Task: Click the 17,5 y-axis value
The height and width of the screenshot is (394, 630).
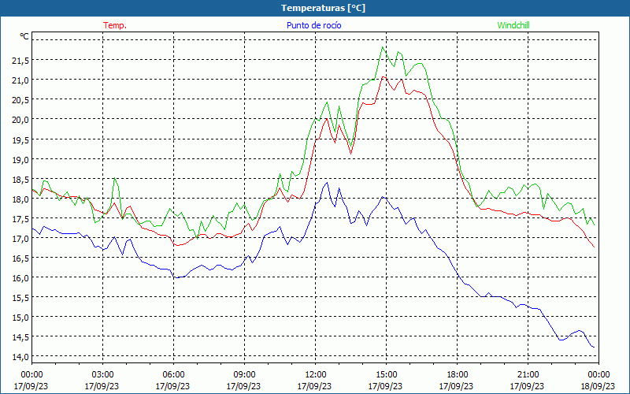Action: tap(20, 218)
